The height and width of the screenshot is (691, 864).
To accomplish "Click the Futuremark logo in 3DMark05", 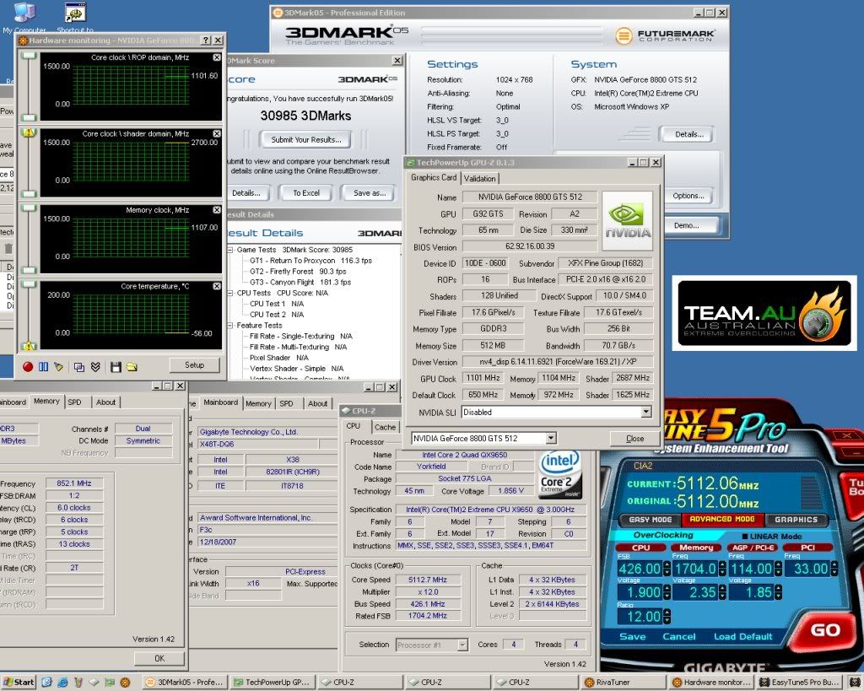I will 666,35.
